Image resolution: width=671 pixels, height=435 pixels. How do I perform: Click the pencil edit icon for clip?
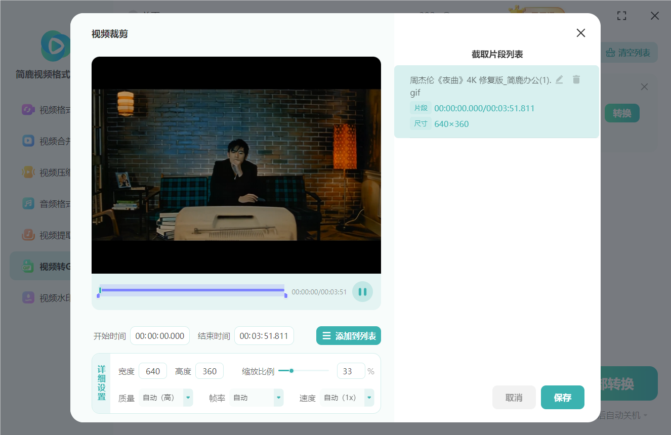point(559,79)
